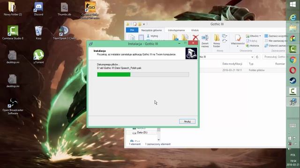Viewport: 300px width, 168px height.
Task: Select the Data (D:) drive in navigation pane
Action: pyautogui.click(x=140, y=133)
